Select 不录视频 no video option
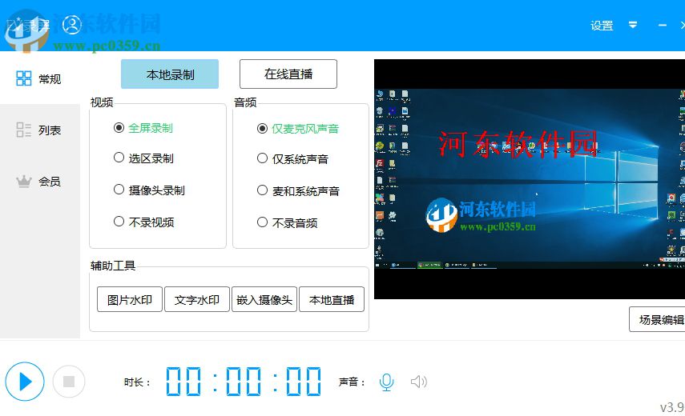 (143, 222)
